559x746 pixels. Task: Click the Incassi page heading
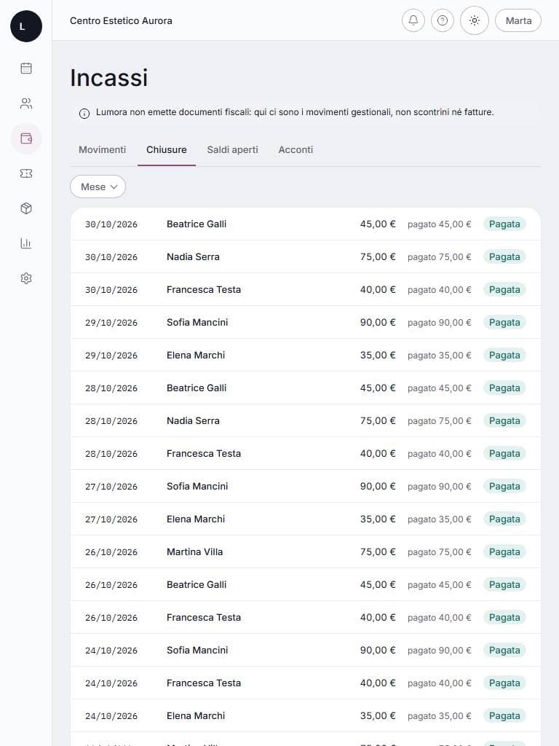pyautogui.click(x=109, y=77)
